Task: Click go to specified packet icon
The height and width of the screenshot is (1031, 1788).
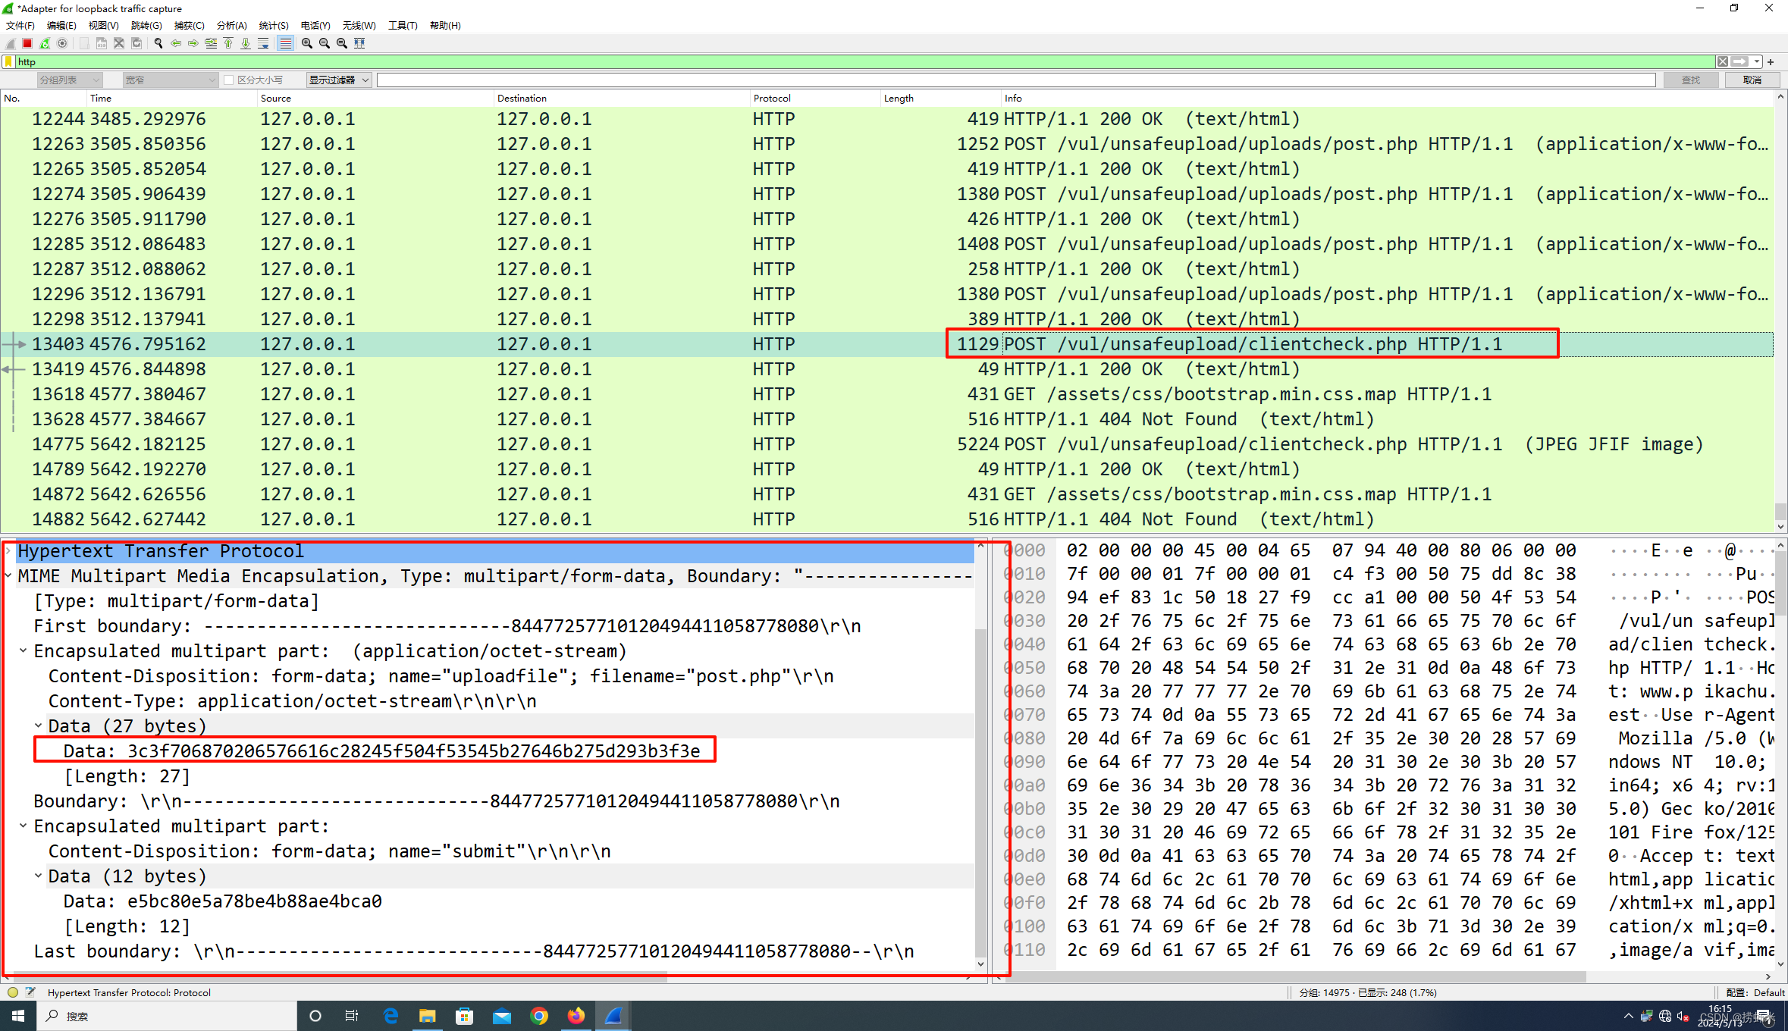Action: point(211,43)
